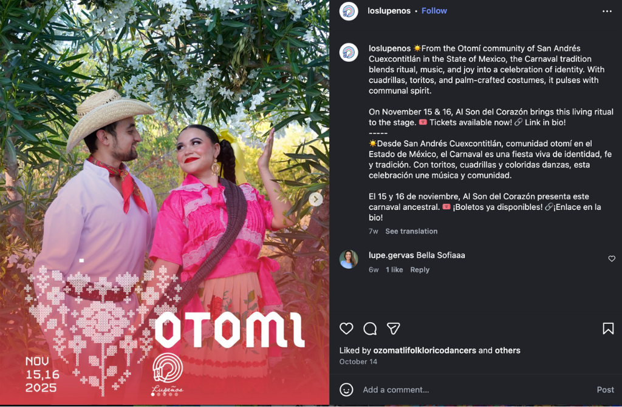622x407 pixels.
Task: Open loslupenos username in post header
Action: [x=389, y=11]
